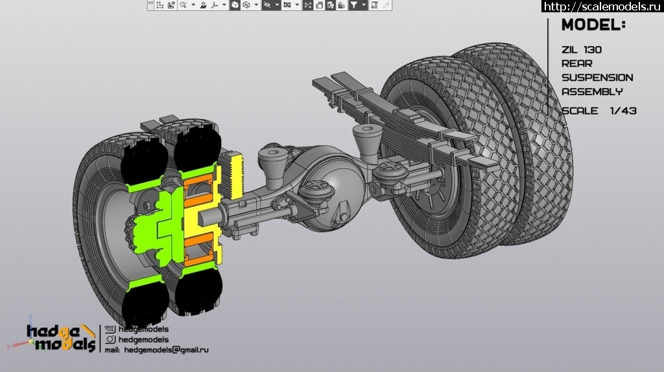Toggle the exploded assembly view icon
Viewport: 664px width, 372px height.
point(330,5)
